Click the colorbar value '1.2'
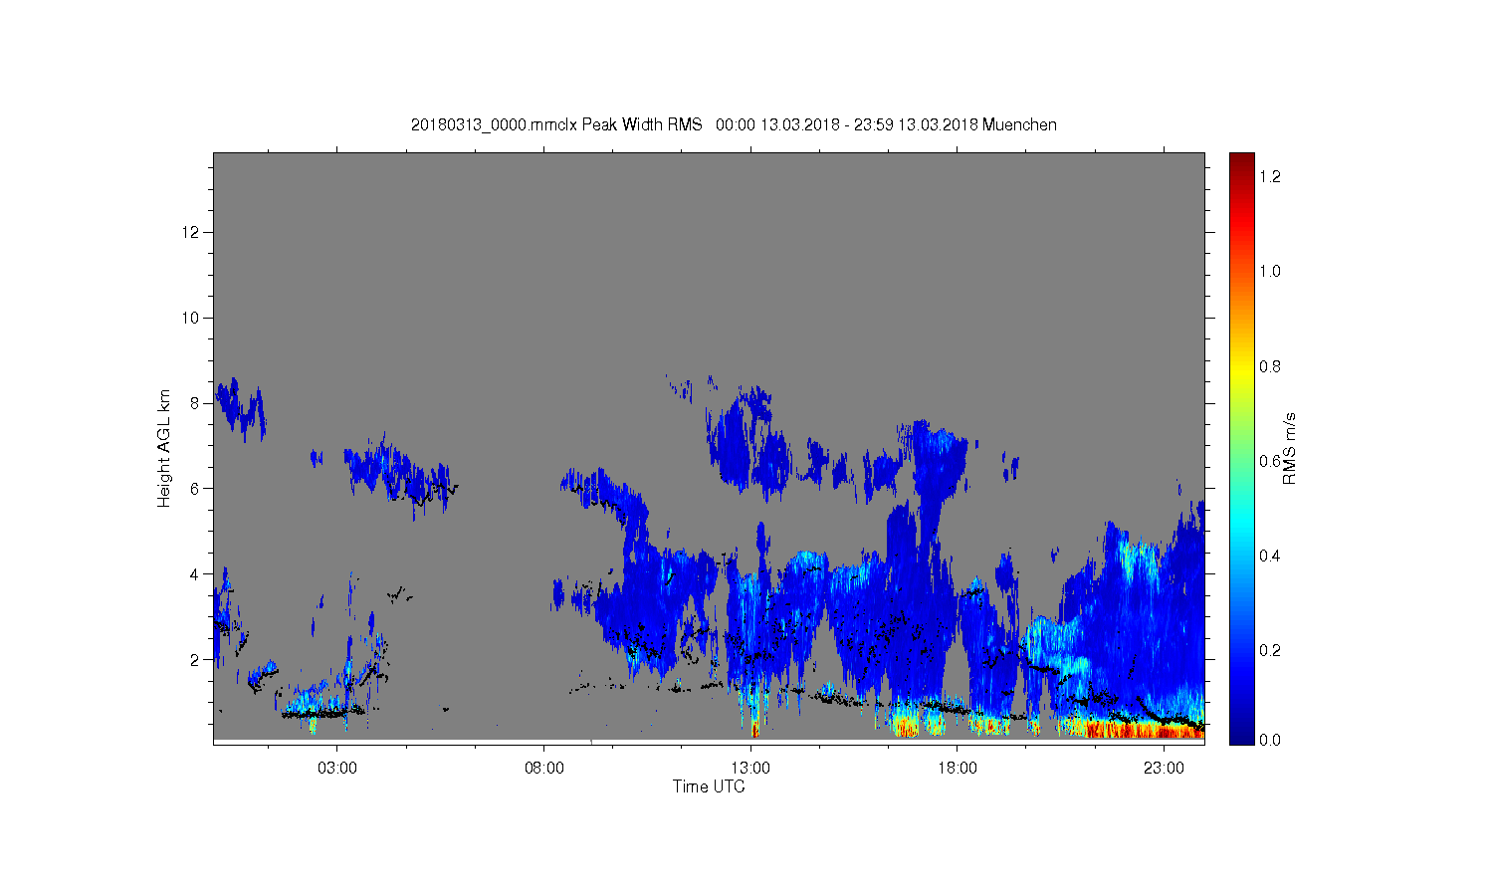Viewport: 1493px width, 896px height. click(x=1269, y=176)
